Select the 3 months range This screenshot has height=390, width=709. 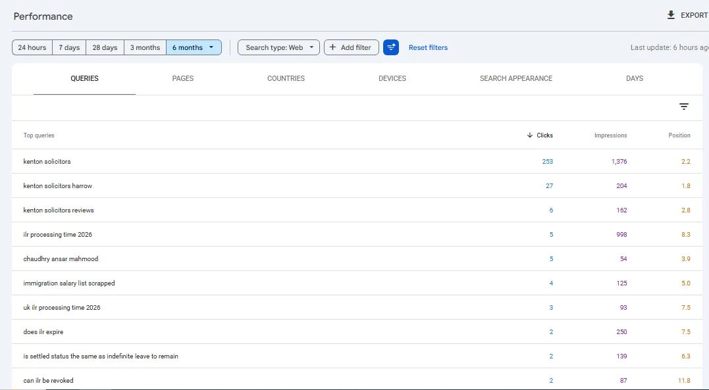point(145,47)
